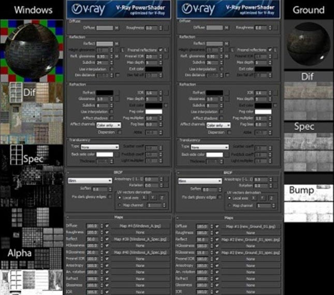Enable Affect shadows in Ground panel
The image size is (334, 295).
click(x=221, y=118)
